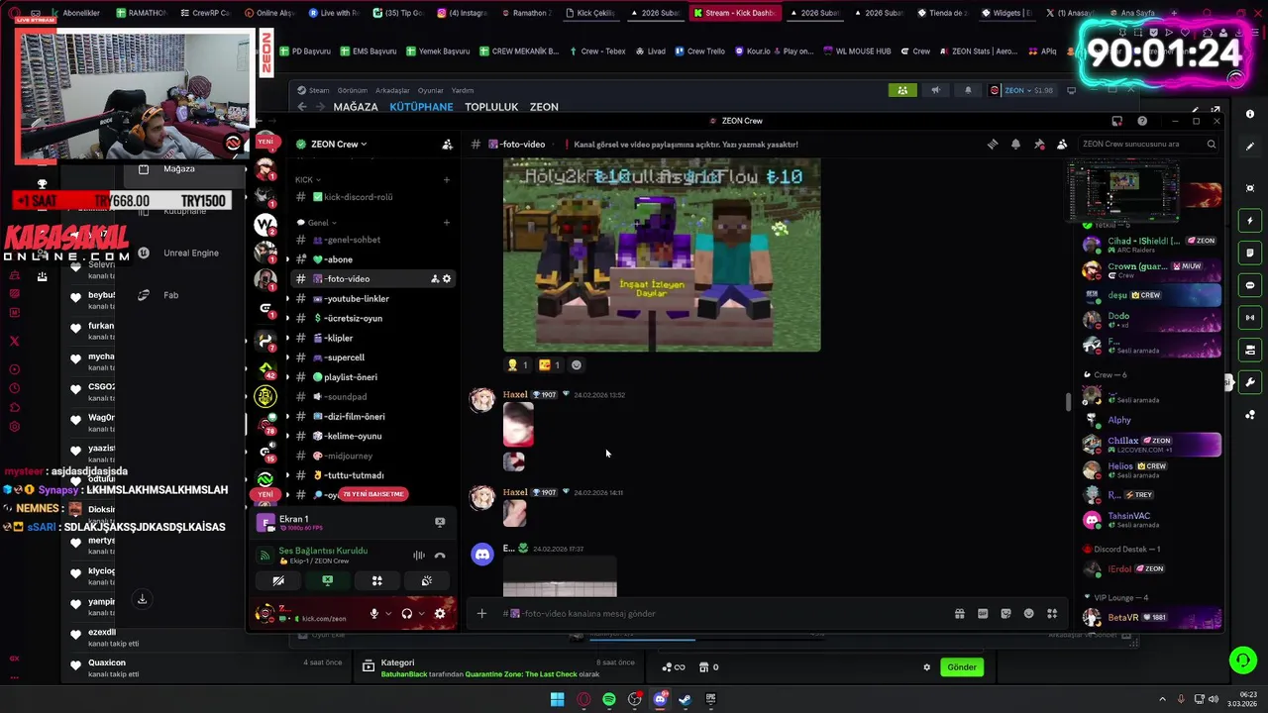Expand headphone output options arrow
Screen dimensions: 1268x713
pos(422,614)
